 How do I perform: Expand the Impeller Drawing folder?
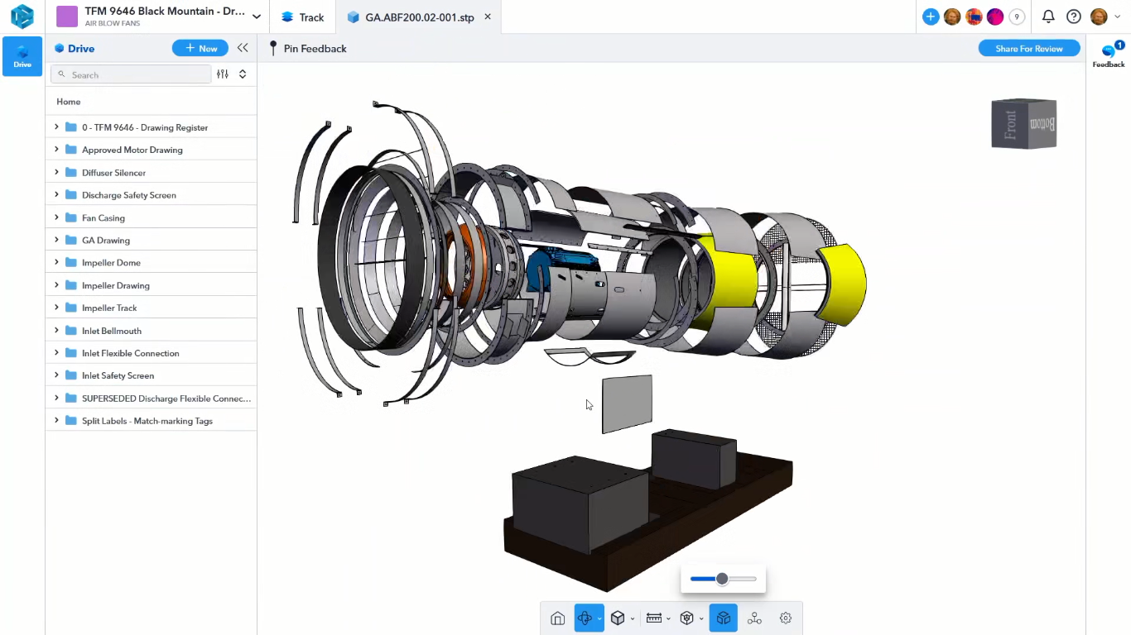point(56,284)
